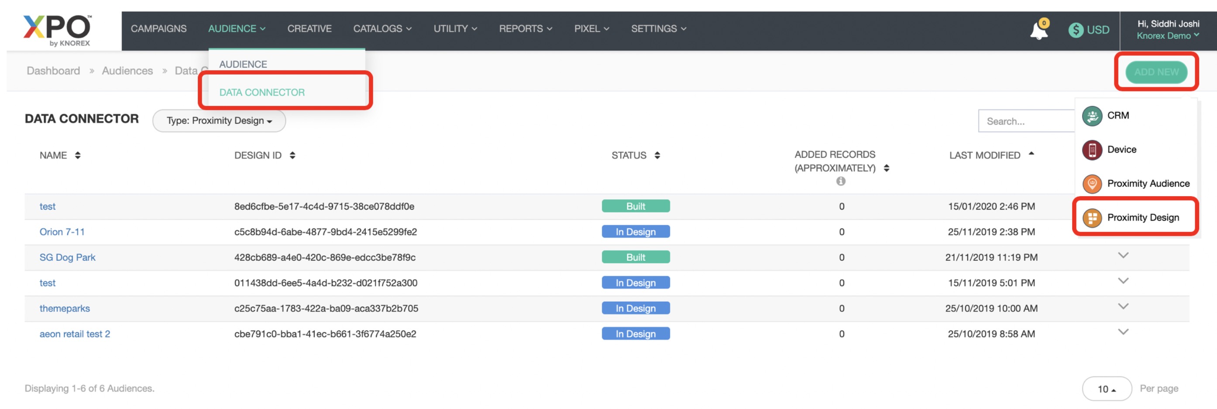Viewport: 1217px width, 409px height.
Task: Select Data Connector from Audience menu
Action: point(262,92)
